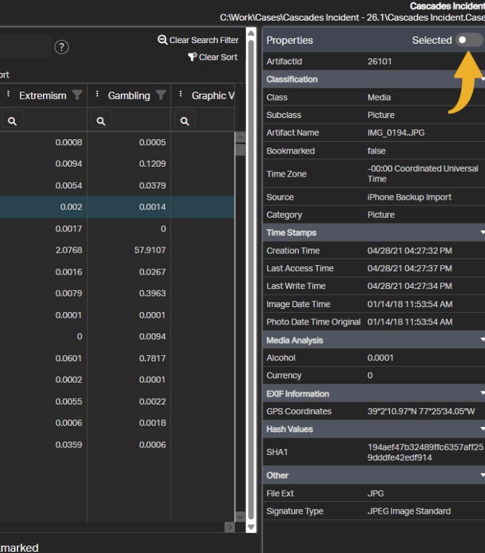Collapse the Time Stamps section
Screen dimensions: 485x553
pyautogui.click(x=482, y=233)
